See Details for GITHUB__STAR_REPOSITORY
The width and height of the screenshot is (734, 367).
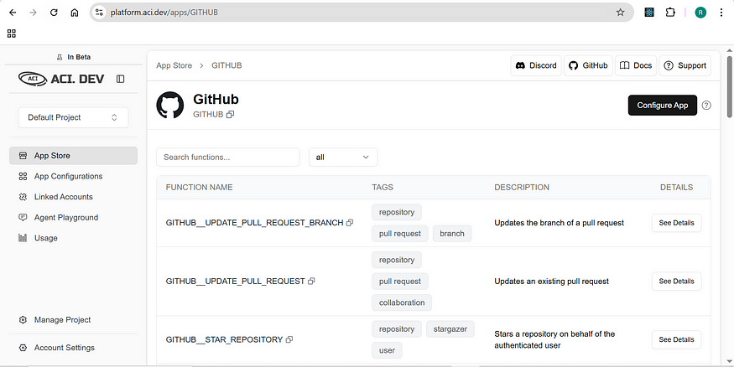[676, 340]
